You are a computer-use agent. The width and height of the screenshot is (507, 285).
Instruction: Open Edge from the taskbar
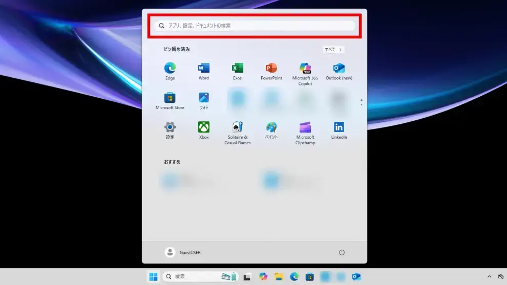[294, 277]
